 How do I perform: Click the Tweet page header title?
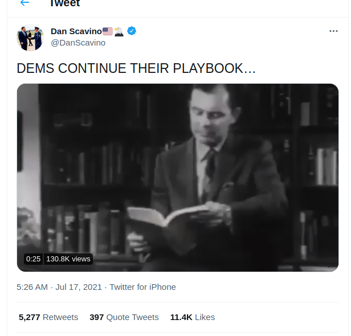point(65,3)
